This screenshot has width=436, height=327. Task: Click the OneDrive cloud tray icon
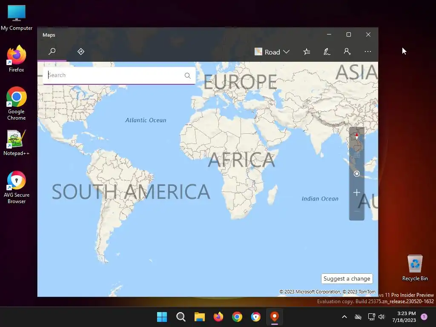(358, 317)
